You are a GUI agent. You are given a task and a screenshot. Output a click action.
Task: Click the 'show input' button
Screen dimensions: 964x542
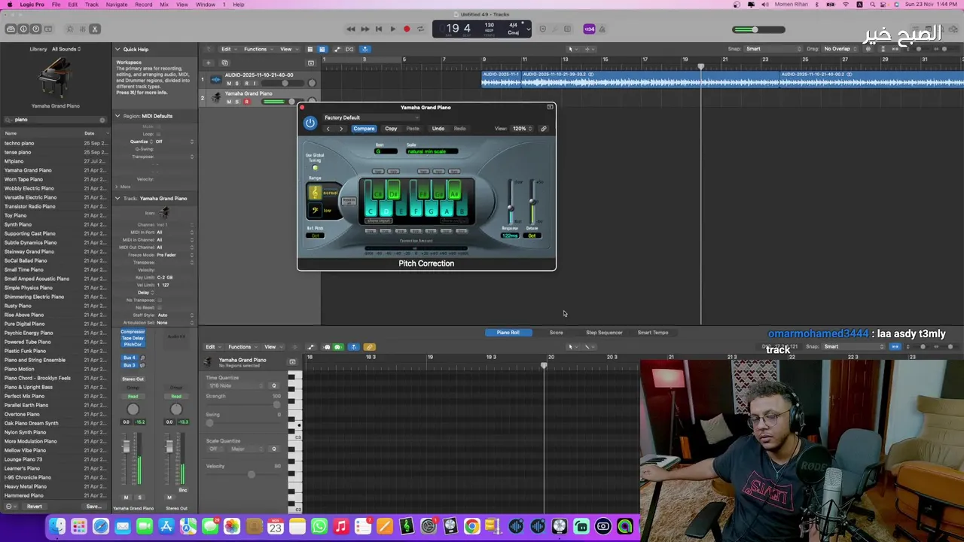click(378, 221)
